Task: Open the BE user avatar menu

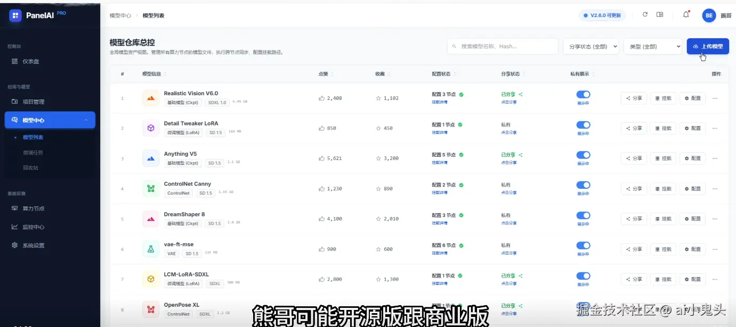Action: pos(709,15)
